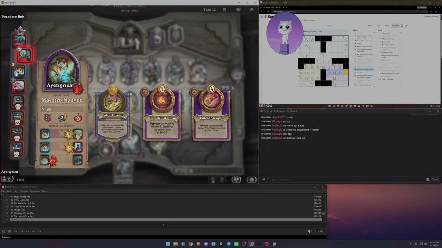Open the Hearthstone journal book button

click(236, 179)
